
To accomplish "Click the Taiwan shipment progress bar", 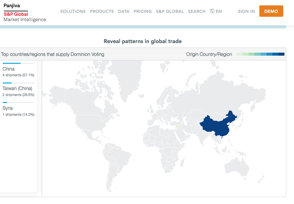I will (19, 83).
